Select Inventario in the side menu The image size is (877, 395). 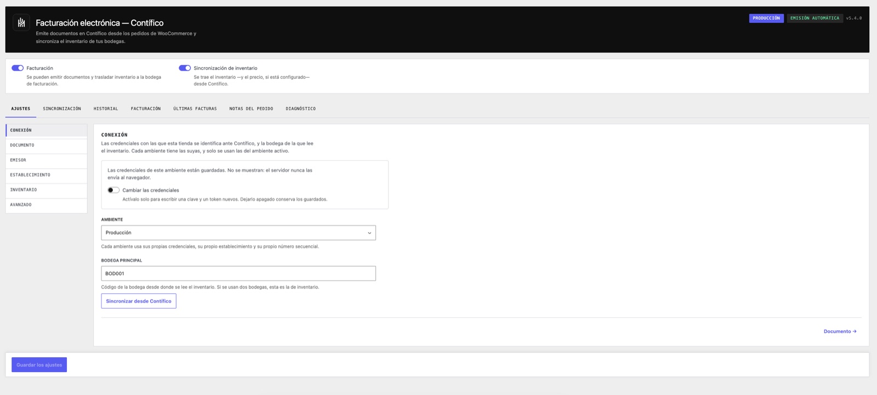(47, 190)
